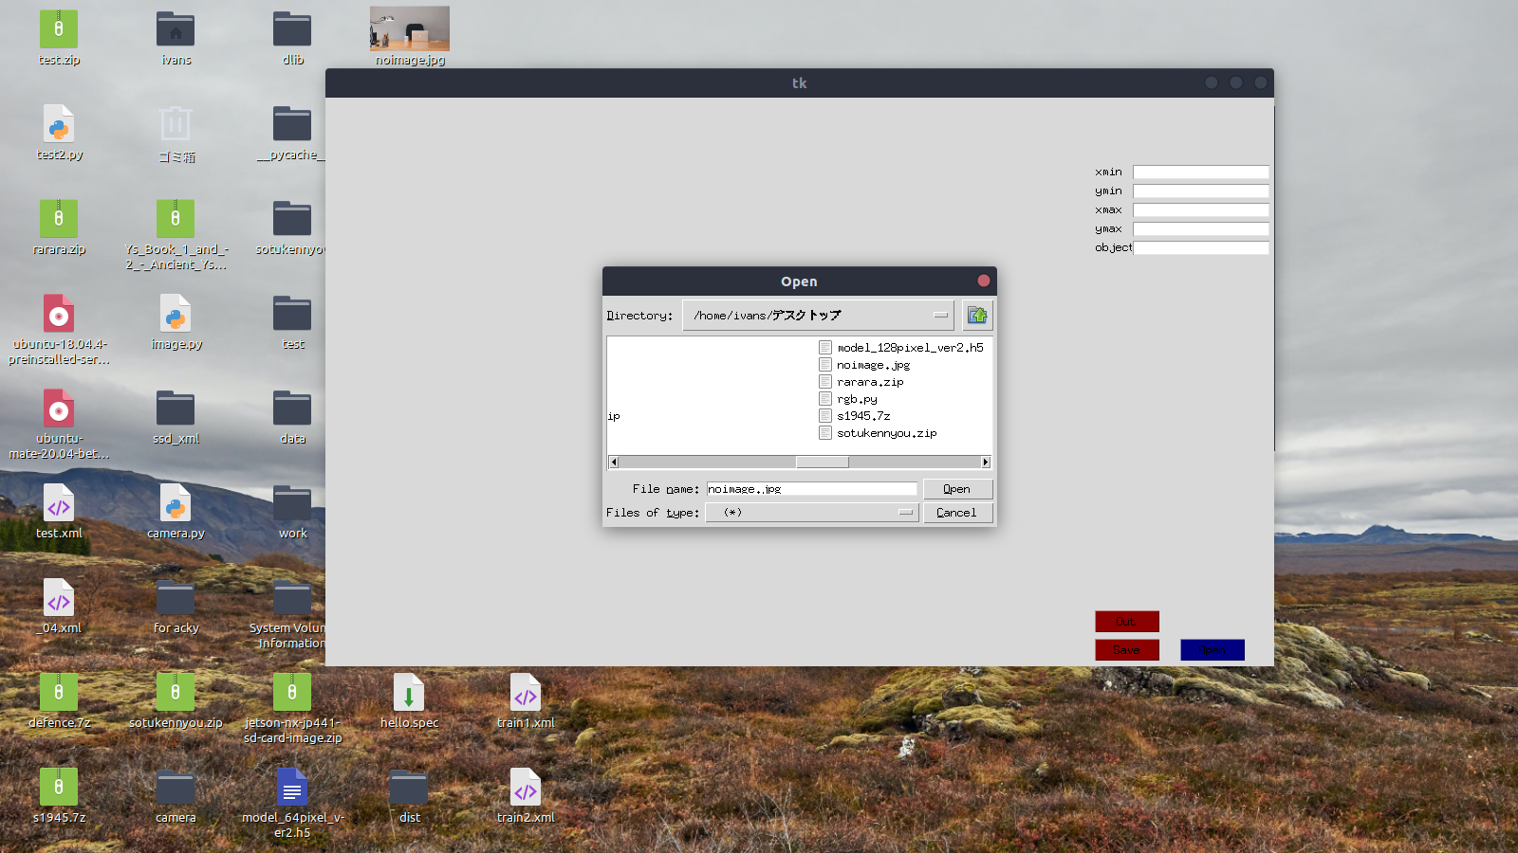Click the xmax entry field
This screenshot has width=1518, height=853.
pos(1200,210)
